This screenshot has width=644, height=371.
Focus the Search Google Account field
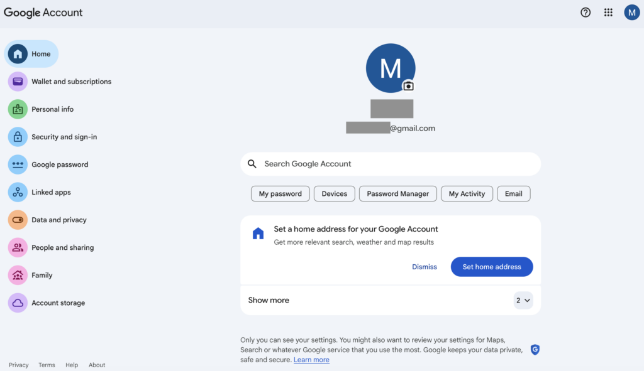pyautogui.click(x=390, y=164)
